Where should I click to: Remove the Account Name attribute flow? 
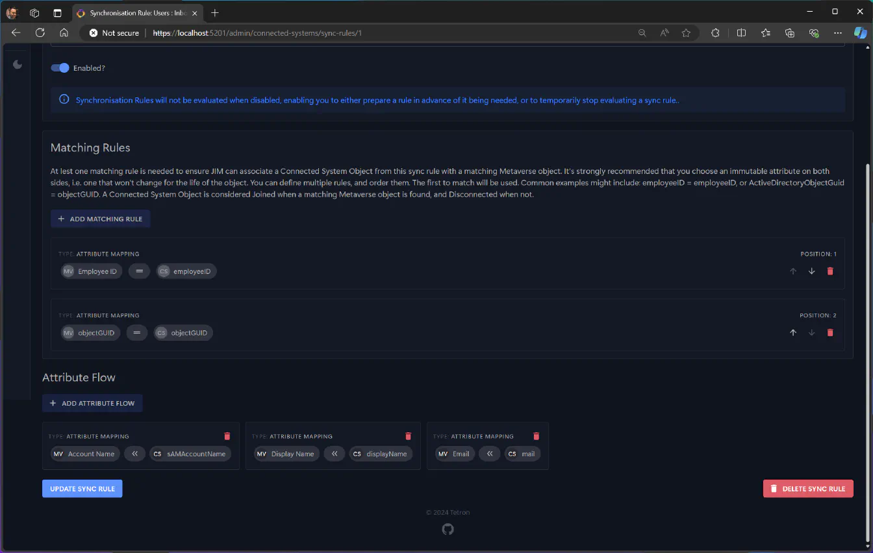point(227,436)
